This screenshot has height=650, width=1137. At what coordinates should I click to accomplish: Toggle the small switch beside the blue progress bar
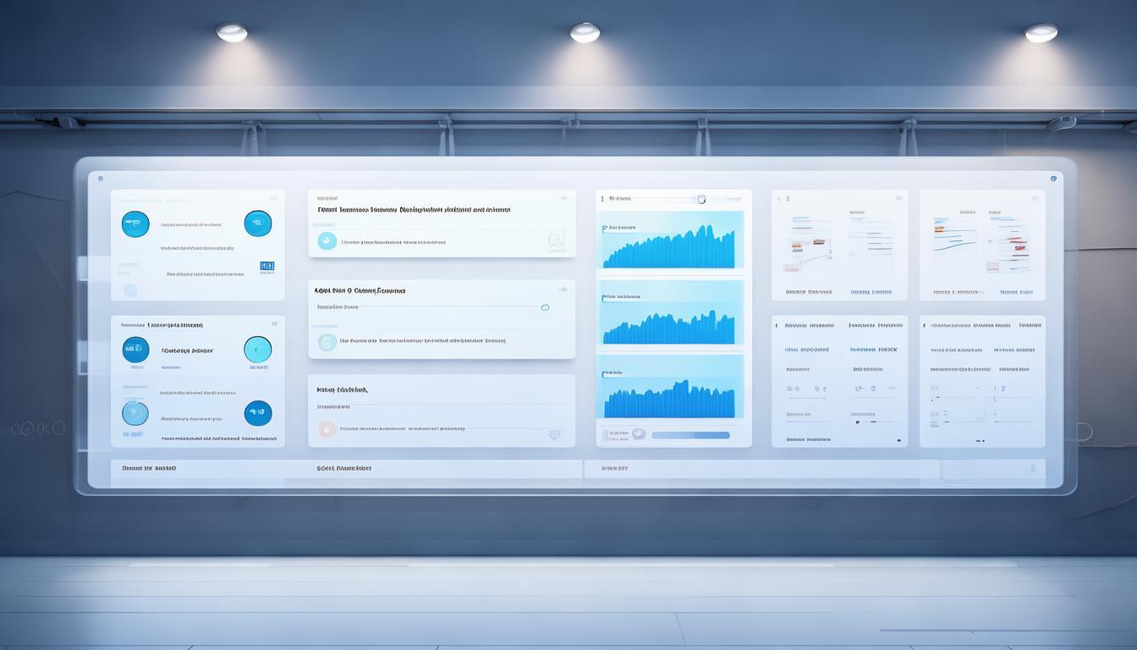pos(639,434)
